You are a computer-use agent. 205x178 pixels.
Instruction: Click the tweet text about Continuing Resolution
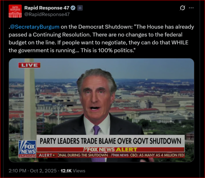pos(101,39)
